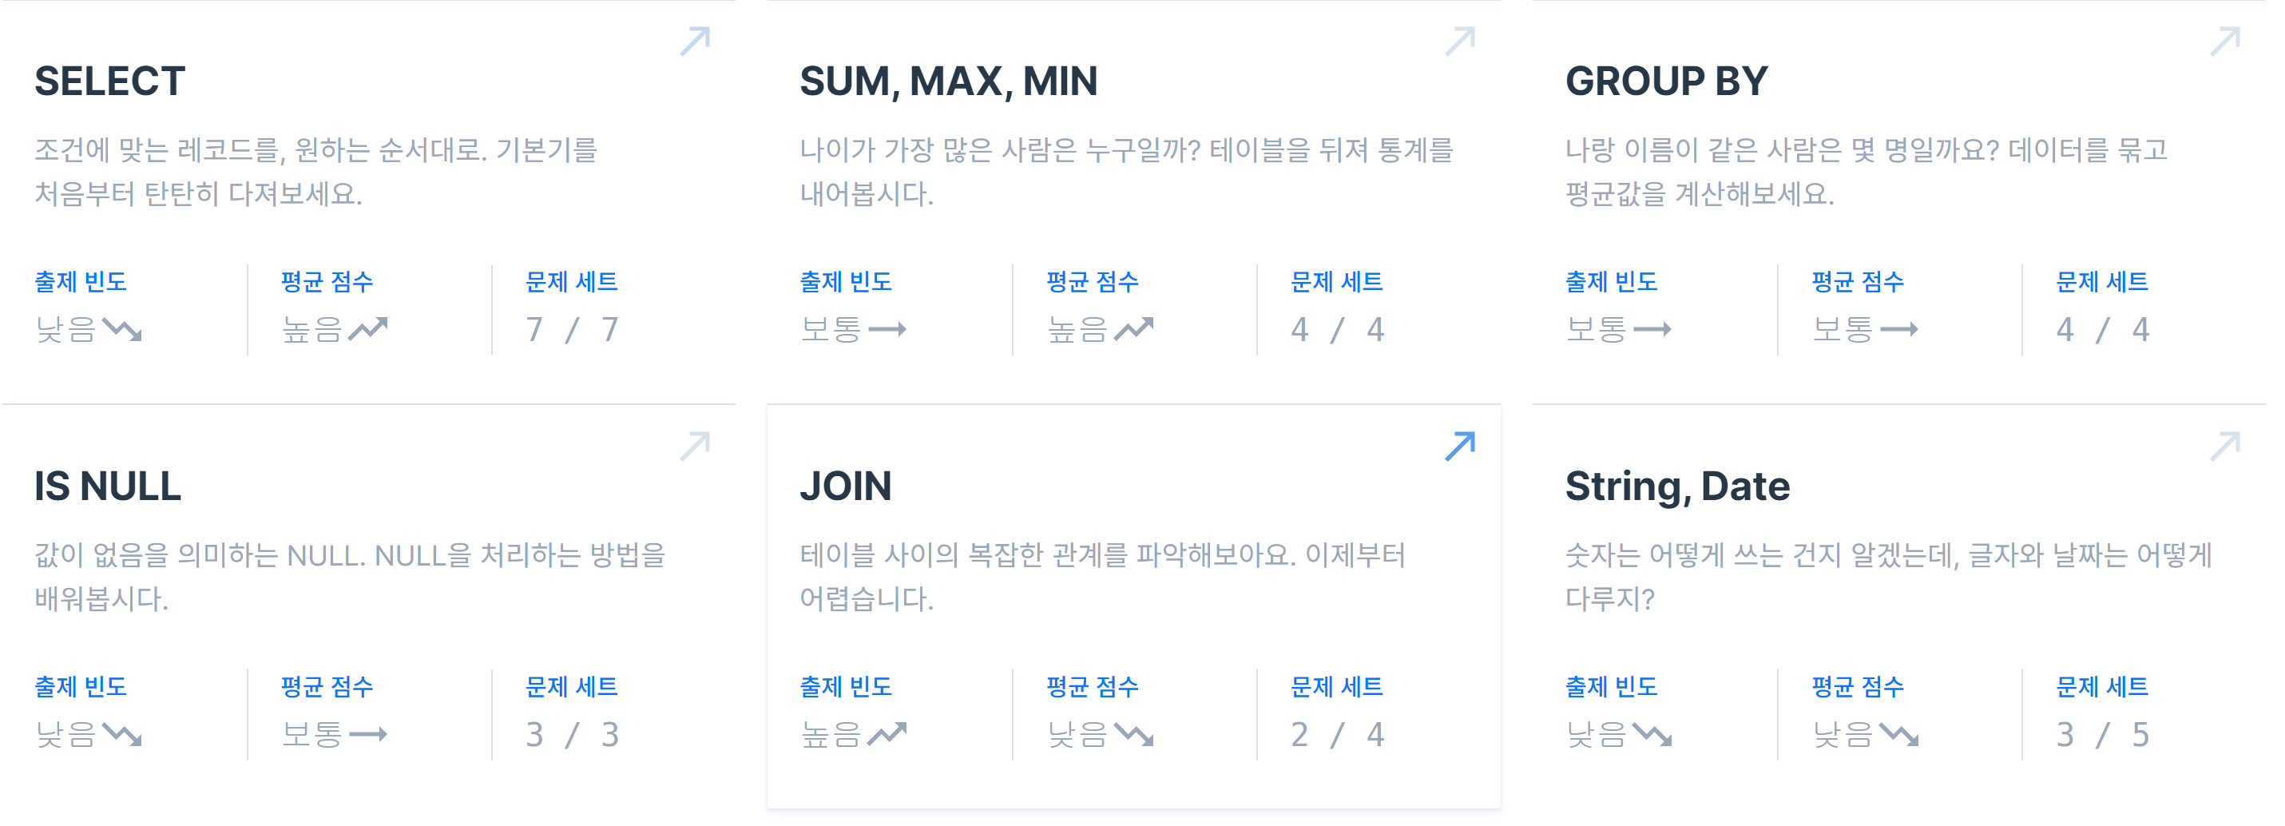Screen dimensions: 2285x826
Task: Click the IS NULL description text
Action: [351, 577]
